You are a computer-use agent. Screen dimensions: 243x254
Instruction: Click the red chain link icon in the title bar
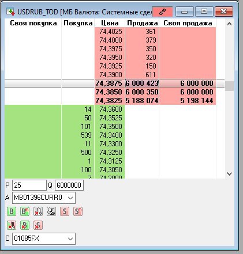162,12
